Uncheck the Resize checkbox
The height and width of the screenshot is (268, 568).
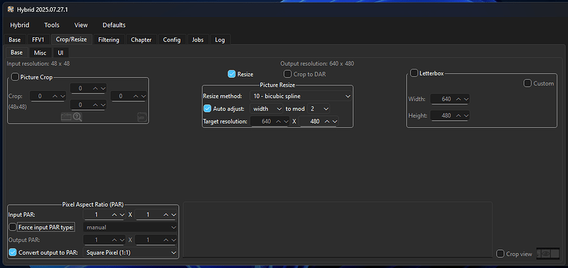pyautogui.click(x=232, y=74)
